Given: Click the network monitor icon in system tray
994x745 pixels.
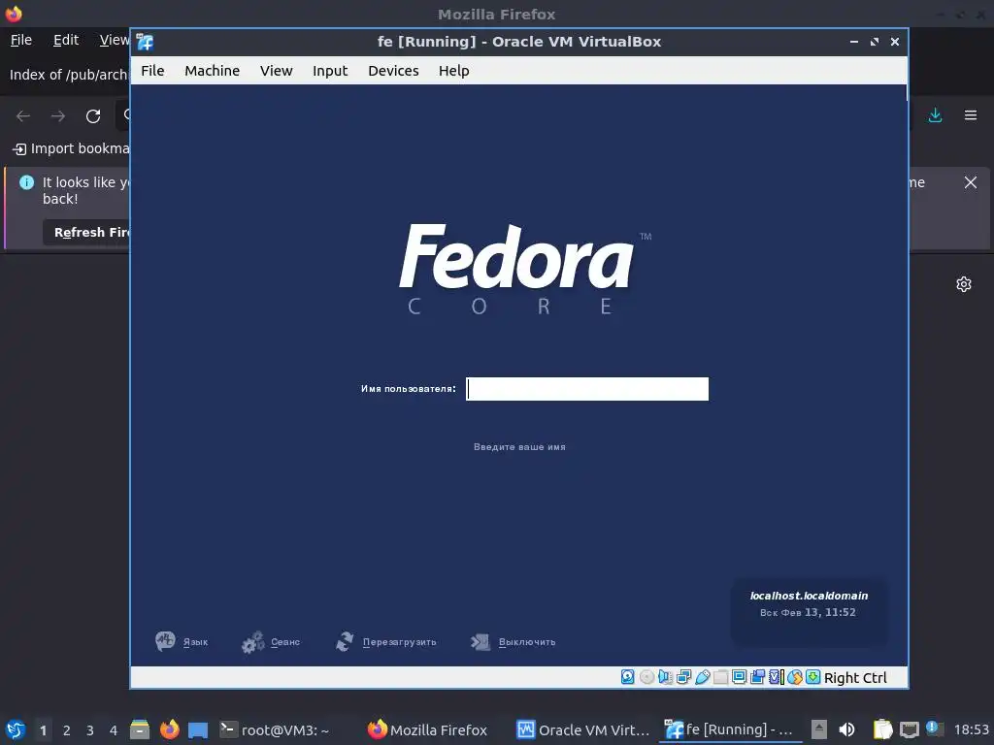Looking at the screenshot, I should [x=909, y=730].
